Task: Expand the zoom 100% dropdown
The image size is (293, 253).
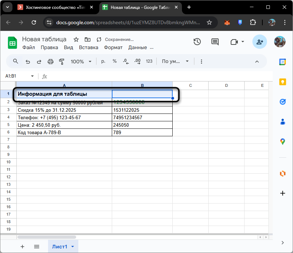Action: [x=81, y=62]
